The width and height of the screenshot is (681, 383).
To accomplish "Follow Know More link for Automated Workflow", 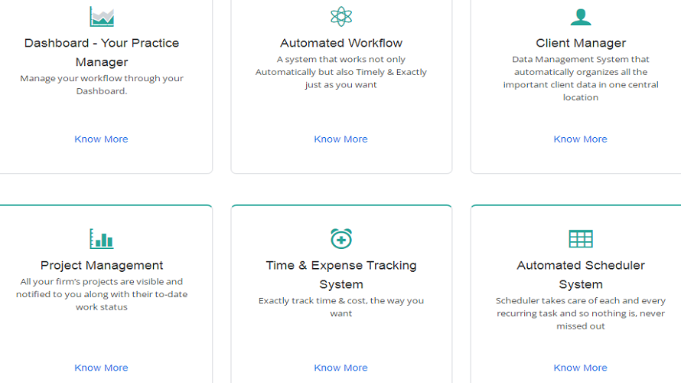I will (340, 139).
